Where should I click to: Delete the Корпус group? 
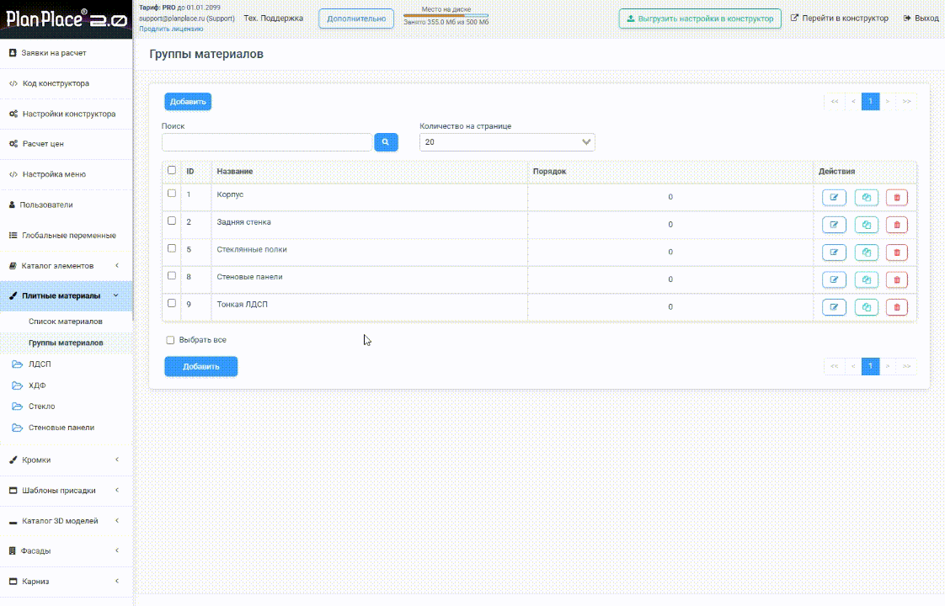[x=897, y=198]
